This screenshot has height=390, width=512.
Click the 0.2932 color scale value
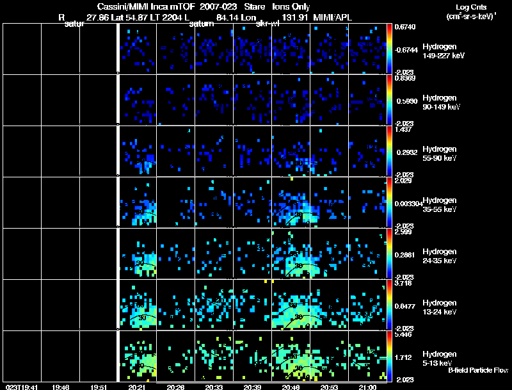tap(407, 152)
